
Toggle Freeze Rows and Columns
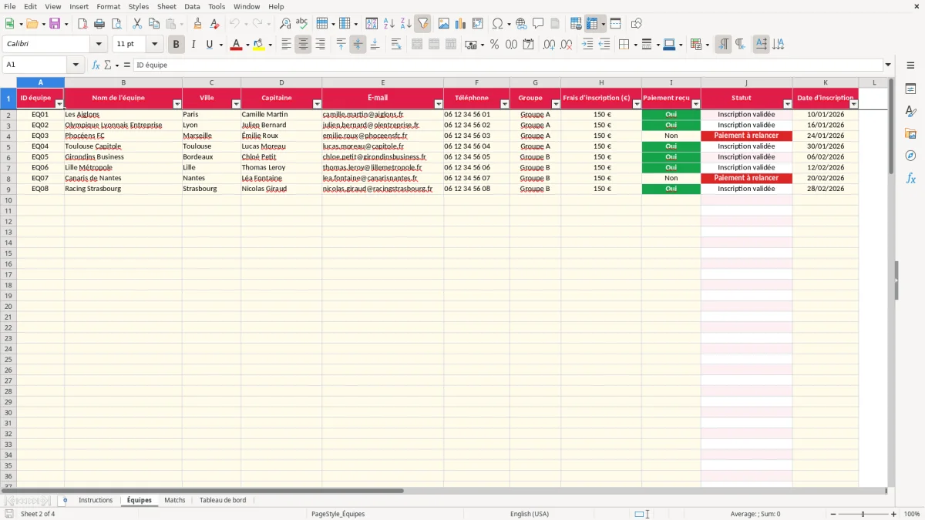point(591,24)
